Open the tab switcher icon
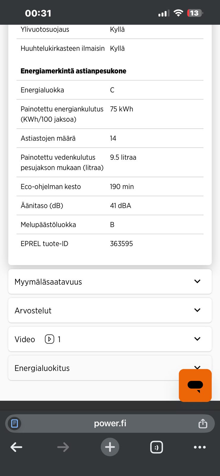The width and height of the screenshot is (220, 476). pos(157,447)
